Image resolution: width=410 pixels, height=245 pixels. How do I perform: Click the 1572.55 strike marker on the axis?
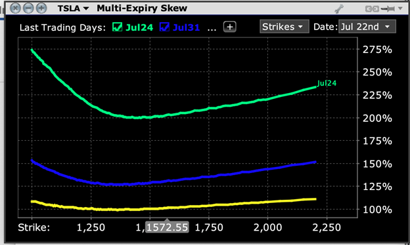tap(167, 227)
